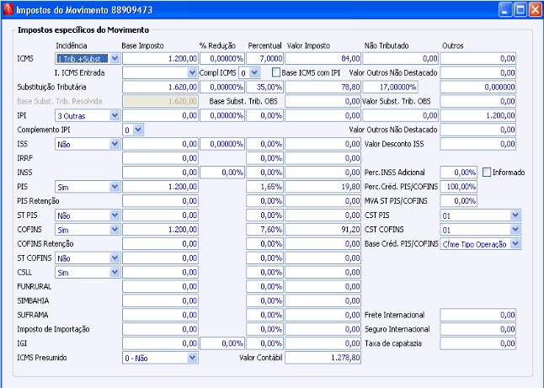Click the INSS % Redução field
This screenshot has height=388, width=544.
(222, 173)
